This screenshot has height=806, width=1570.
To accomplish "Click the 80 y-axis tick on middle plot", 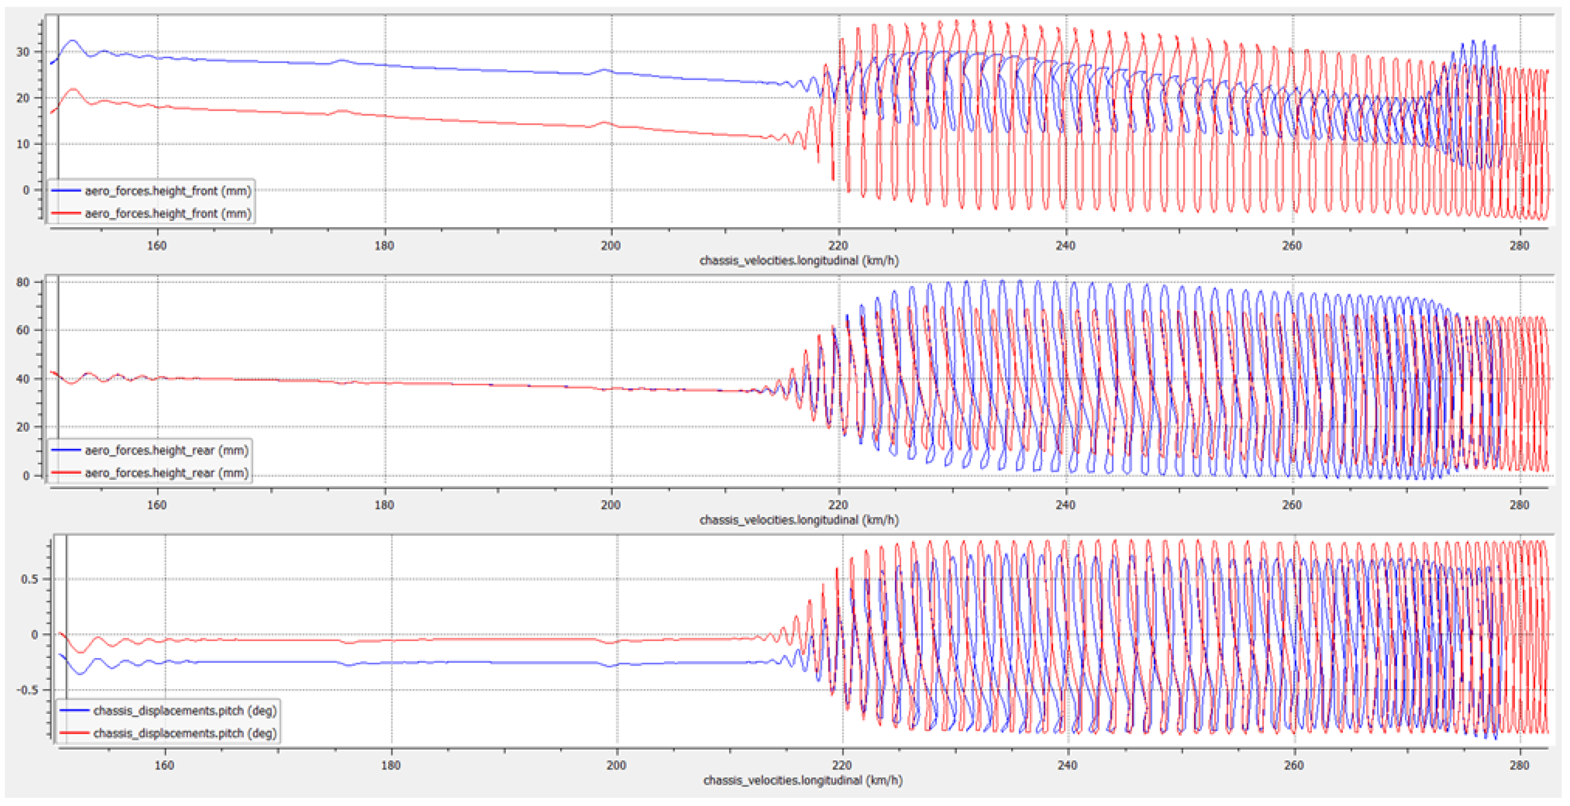I will [23, 282].
